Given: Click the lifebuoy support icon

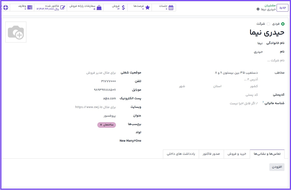Looking at the screenshot, I should click(5, 7).
